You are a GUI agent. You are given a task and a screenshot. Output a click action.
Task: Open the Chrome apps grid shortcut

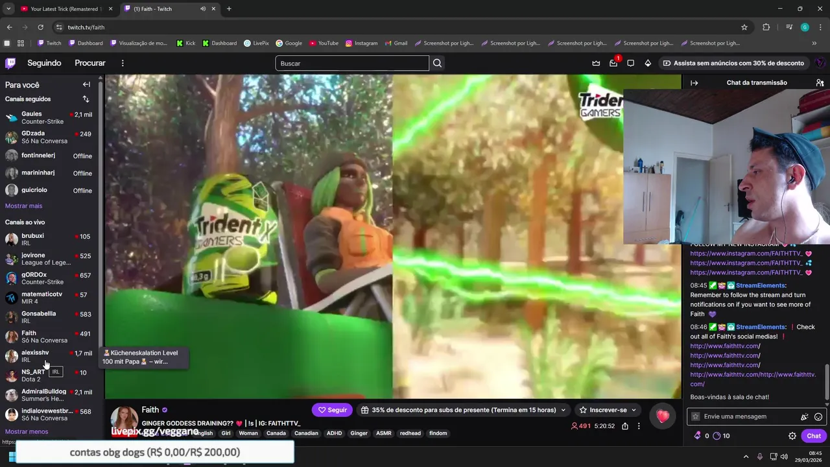[21, 43]
